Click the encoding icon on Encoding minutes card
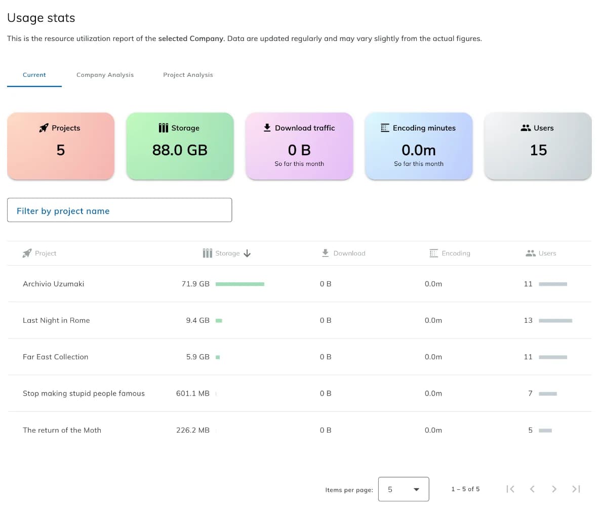 385,128
